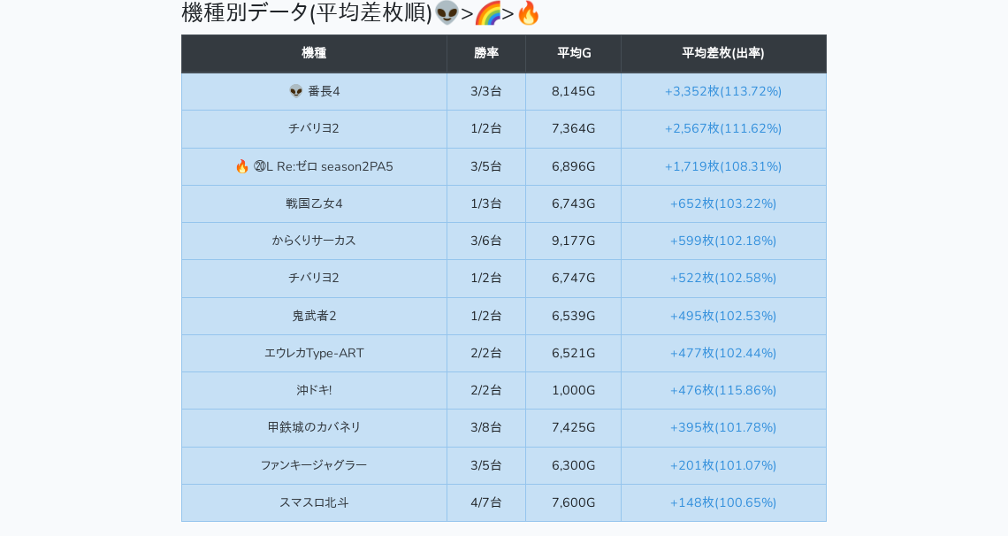This screenshot has width=1008, height=536.
Task: Click the 平均G column header
Action: coord(573,53)
